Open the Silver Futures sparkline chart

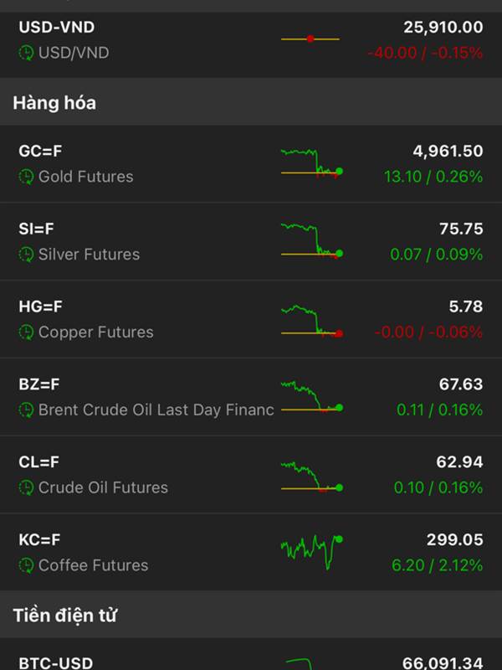pos(311,240)
